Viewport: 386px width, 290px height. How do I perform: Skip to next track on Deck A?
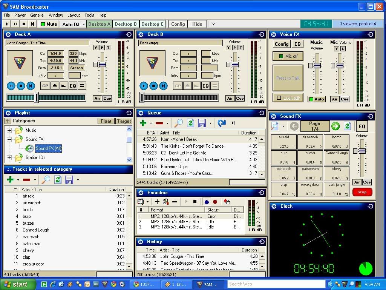(31, 86)
